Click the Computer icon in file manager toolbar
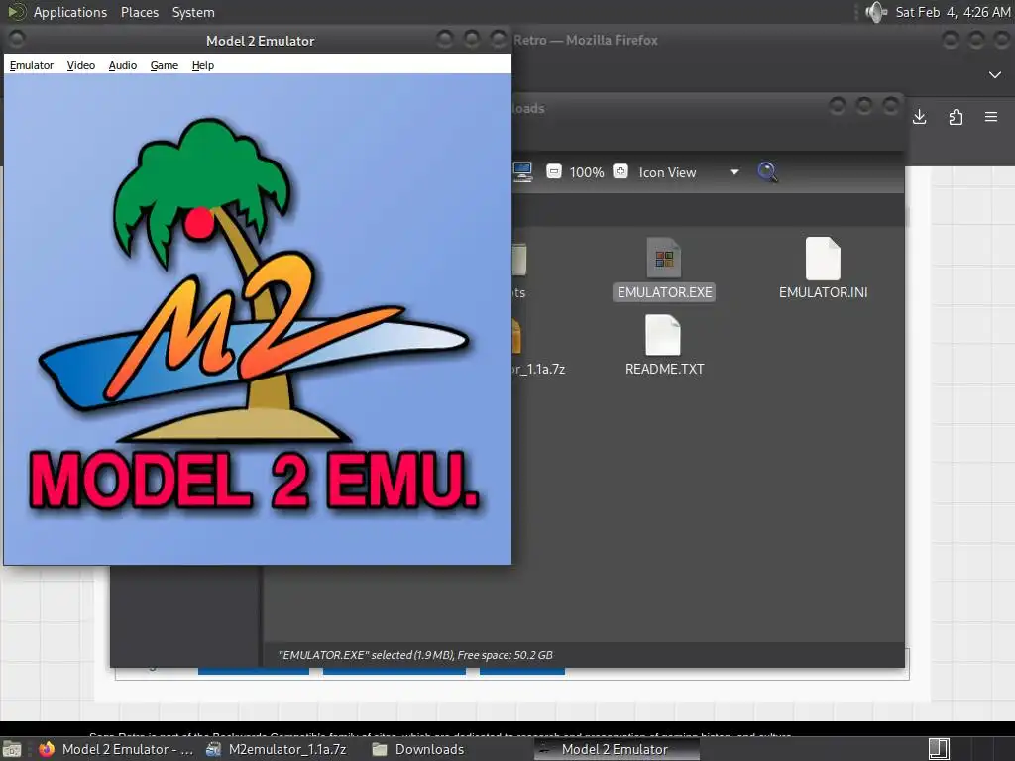Viewport: 1015px width, 761px height. click(x=522, y=172)
